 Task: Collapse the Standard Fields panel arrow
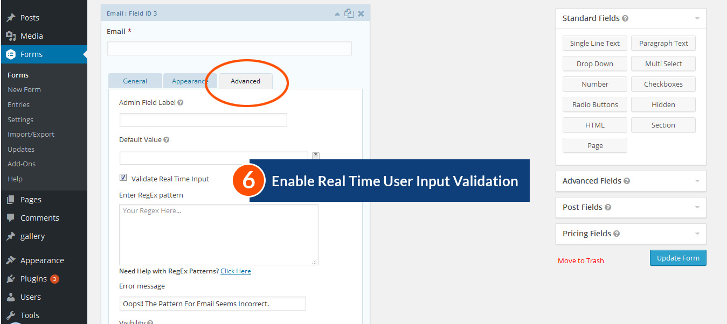click(697, 18)
